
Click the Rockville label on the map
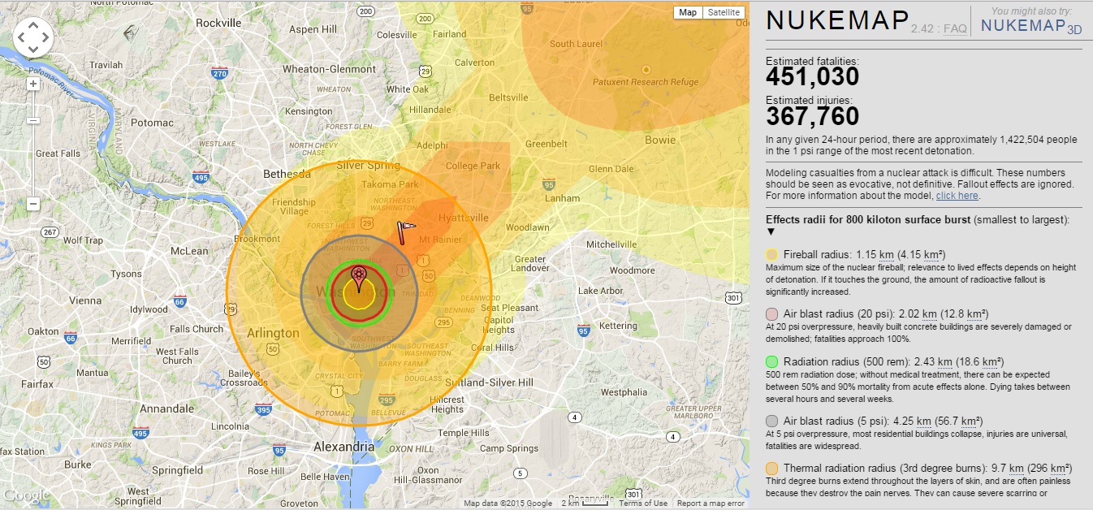pyautogui.click(x=218, y=23)
